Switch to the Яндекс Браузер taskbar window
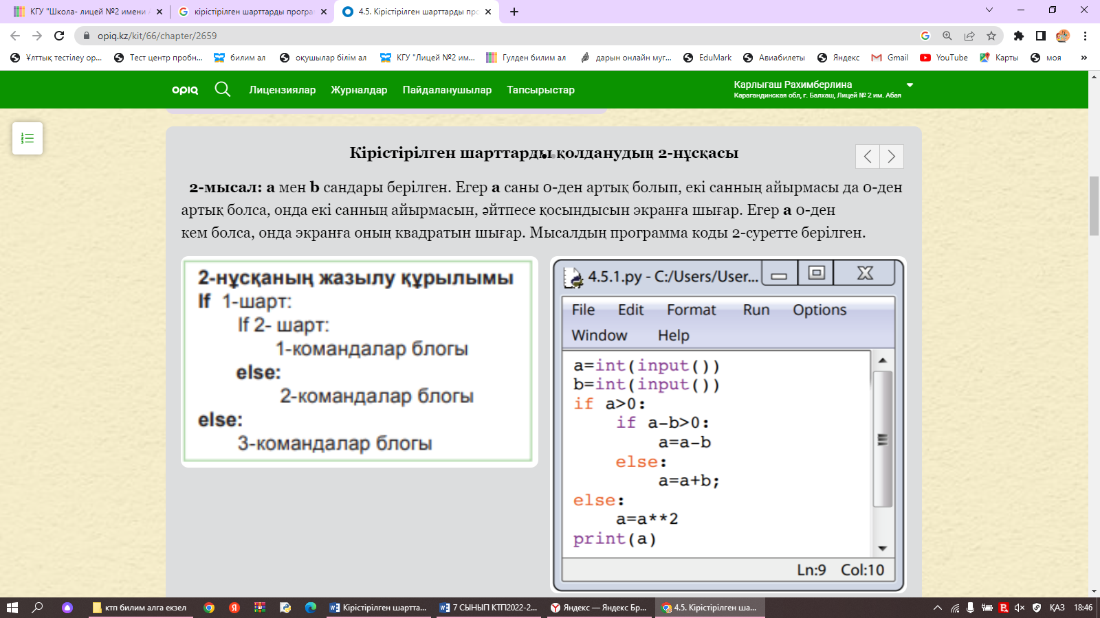1100x618 pixels. [599, 608]
